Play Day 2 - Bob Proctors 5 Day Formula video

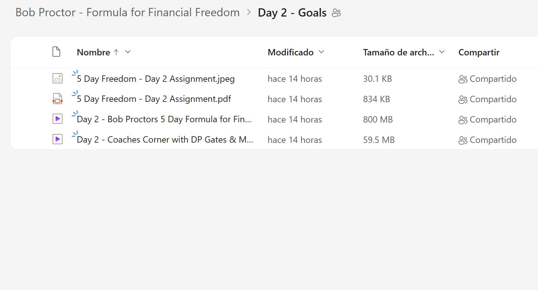coord(164,119)
